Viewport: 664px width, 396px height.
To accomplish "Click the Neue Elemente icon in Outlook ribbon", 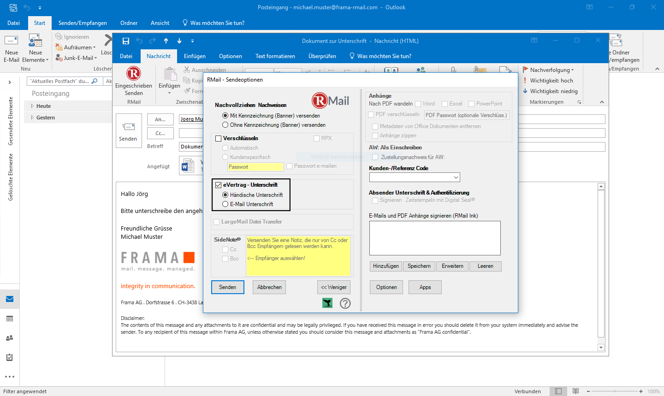I will pyautogui.click(x=36, y=41).
